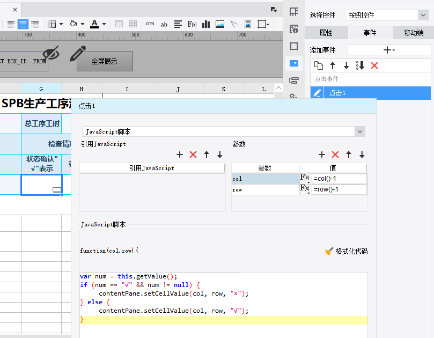
Task: Copy event icon in event list
Action: [x=319, y=65]
